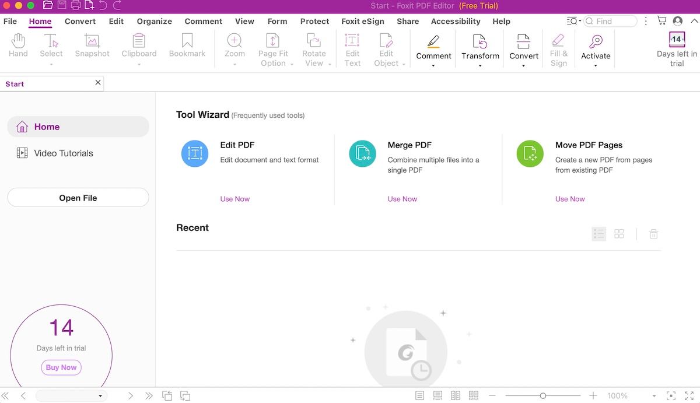Expand the Clipboard dropdown
The image size is (700, 403).
click(139, 65)
